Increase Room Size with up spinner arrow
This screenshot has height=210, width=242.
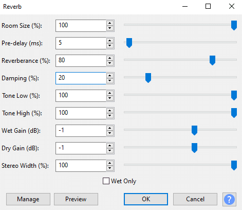tap(110, 23)
